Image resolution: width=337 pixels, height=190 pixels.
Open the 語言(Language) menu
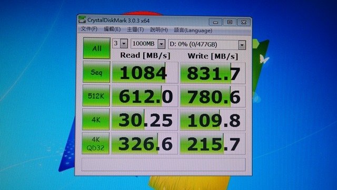pyautogui.click(x=193, y=31)
